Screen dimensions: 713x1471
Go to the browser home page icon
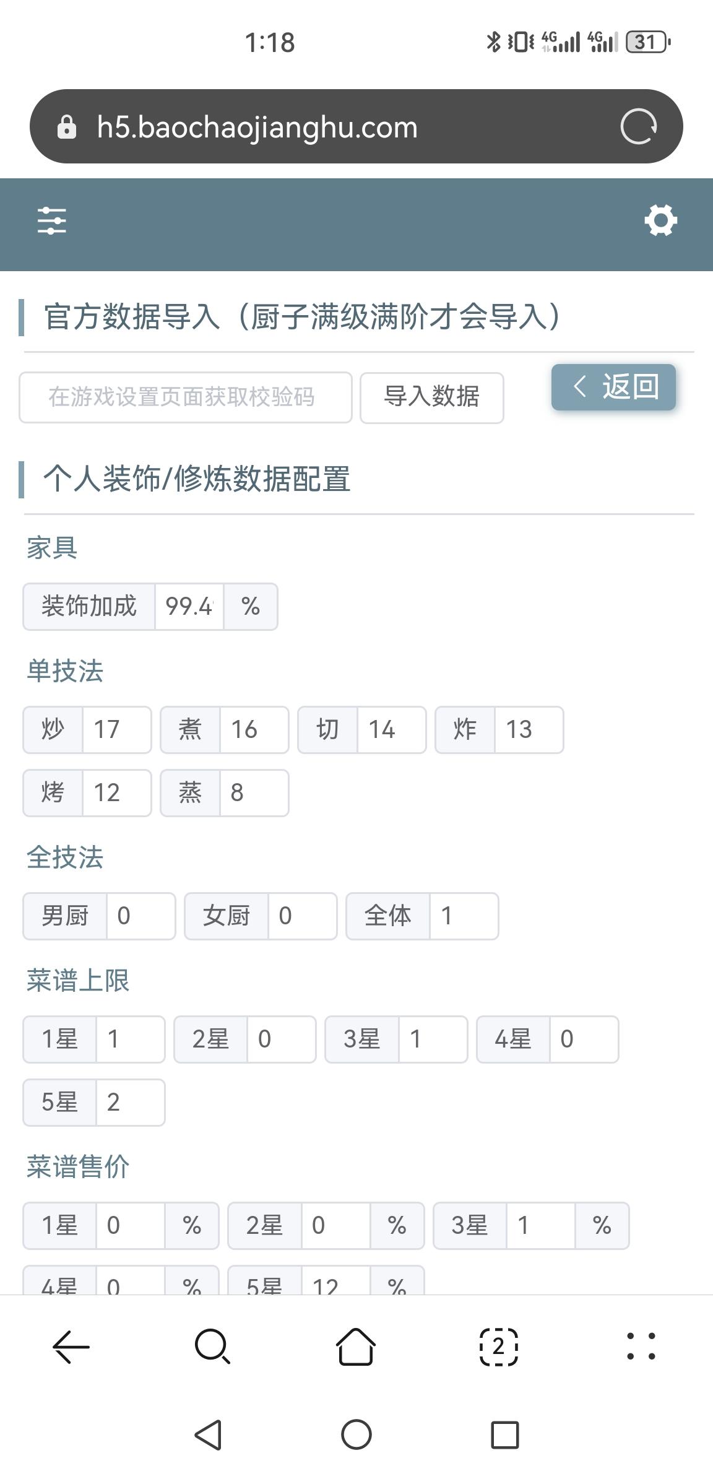(356, 1347)
